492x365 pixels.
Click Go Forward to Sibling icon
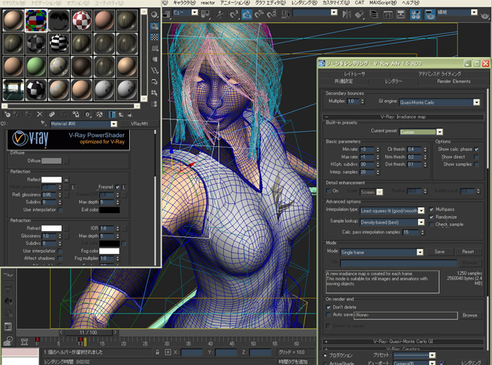pyautogui.click(x=129, y=115)
